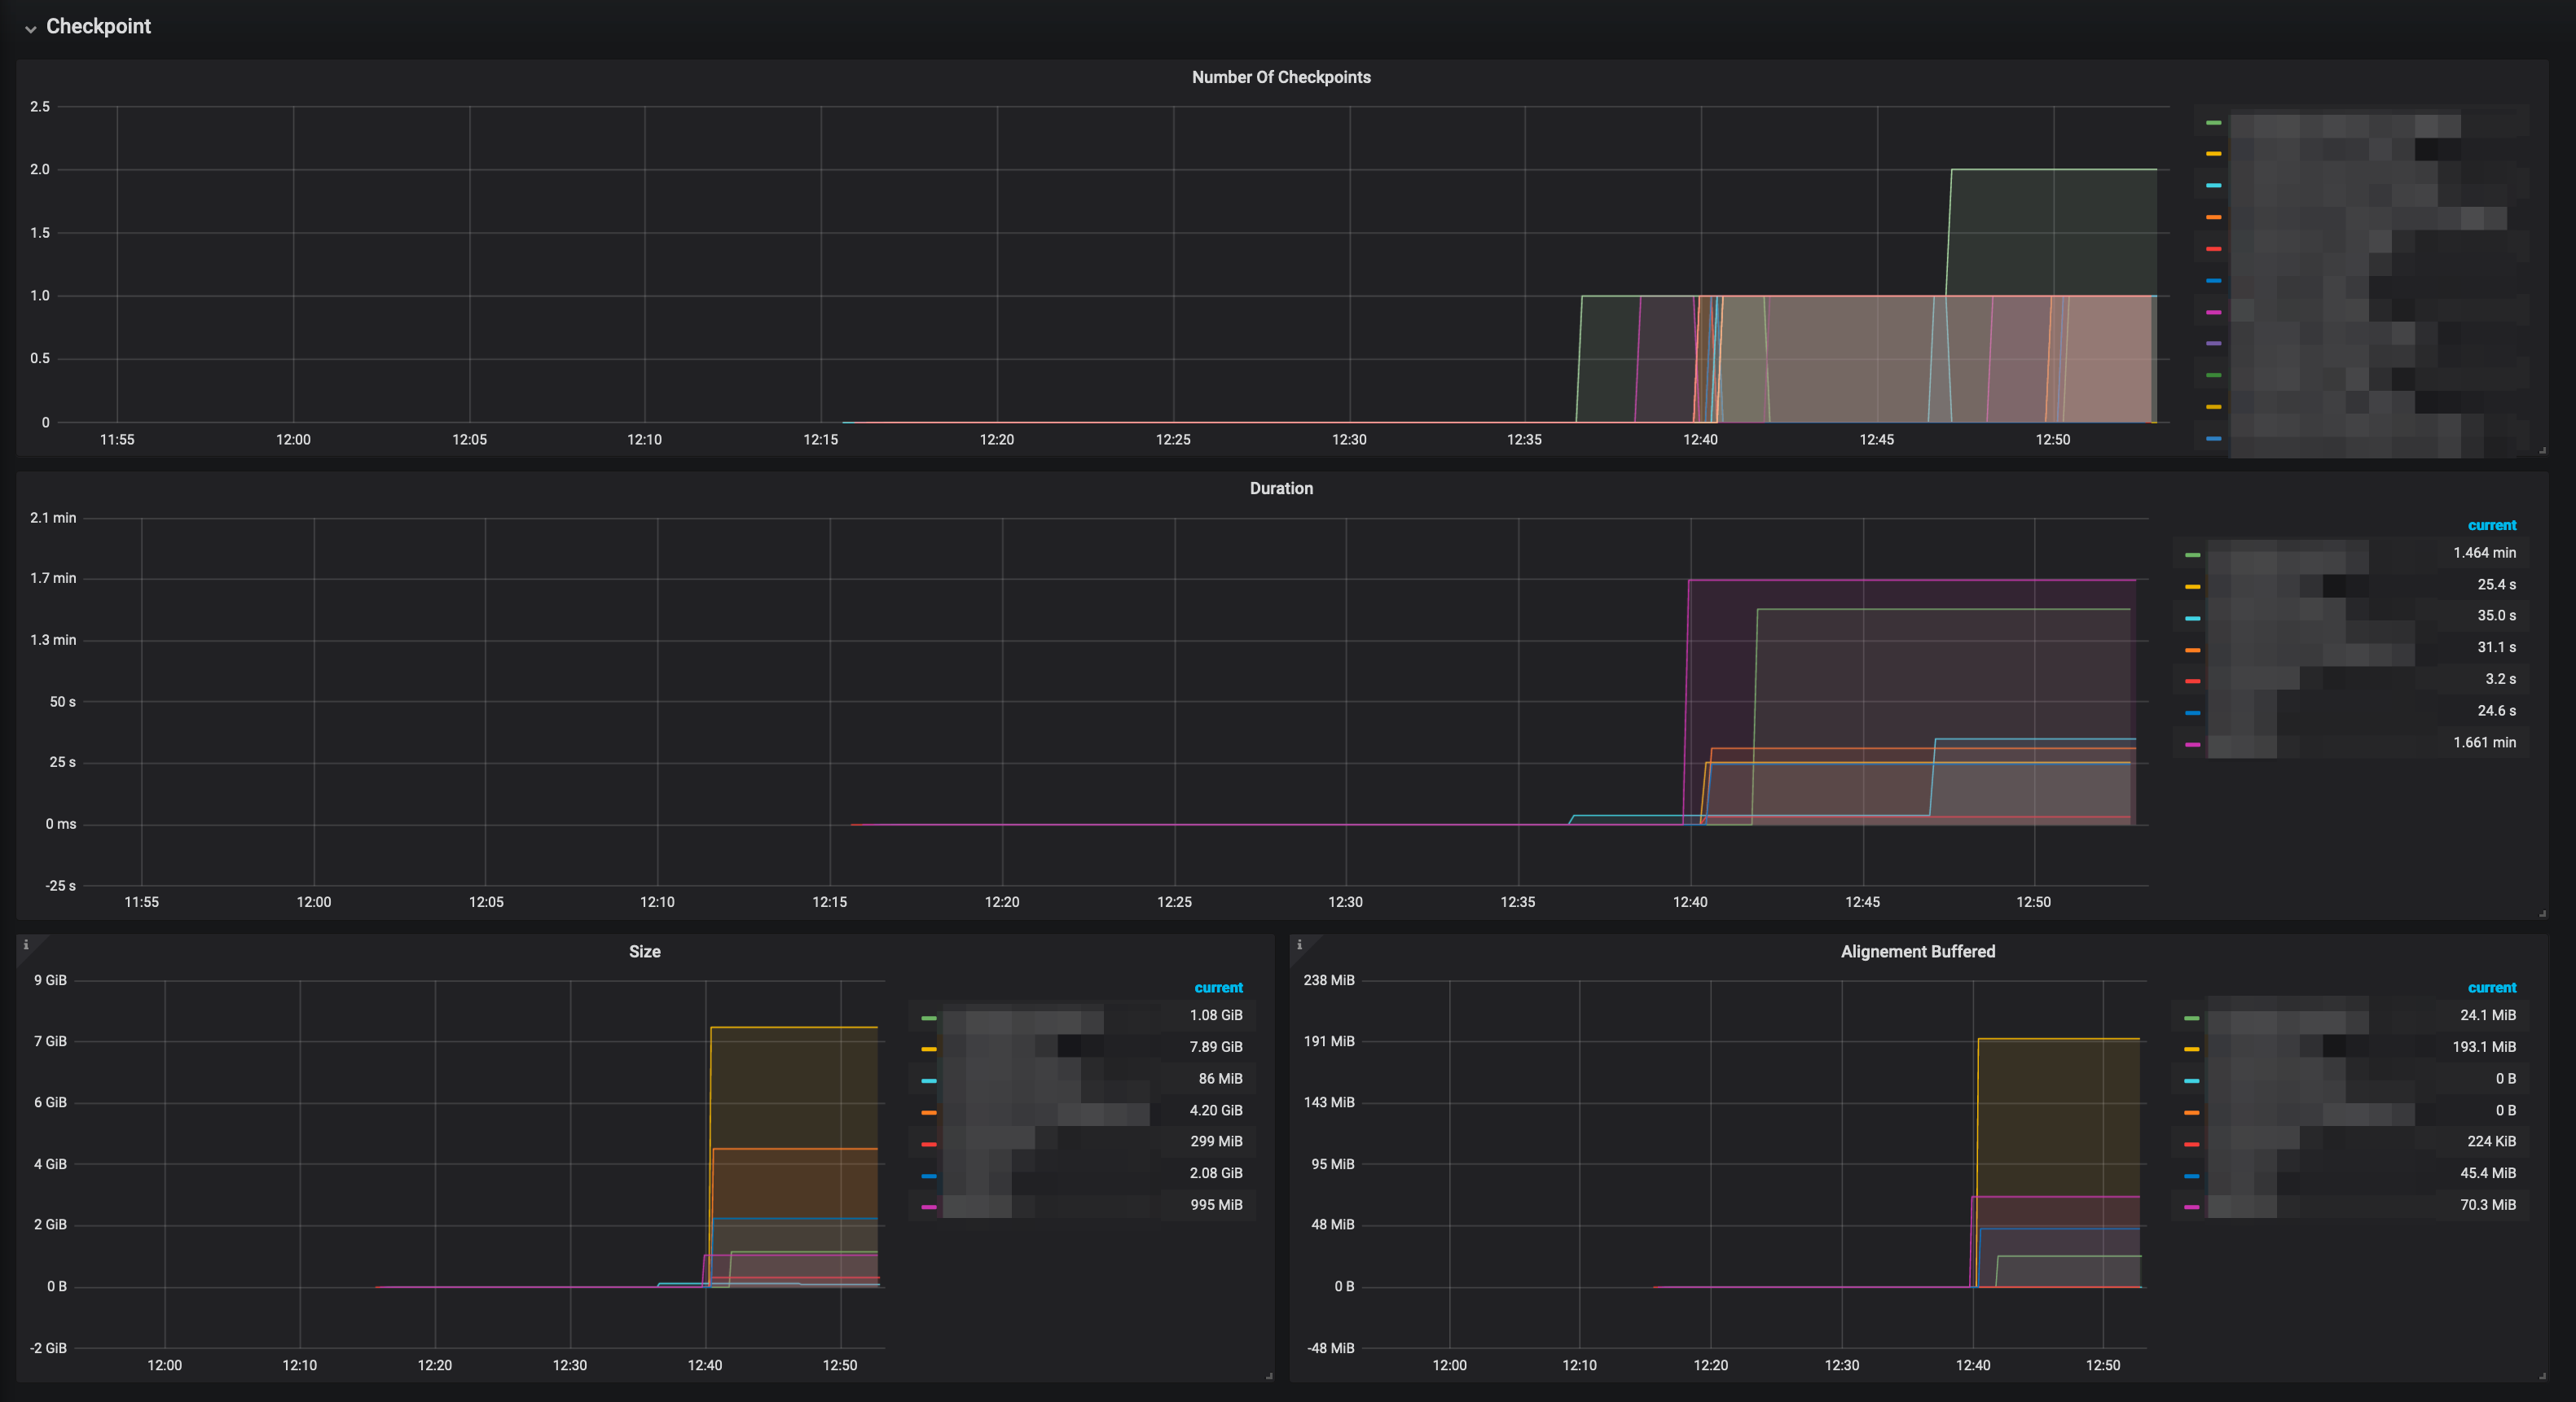Screen dimensions: 2576x1402
Task: Click the magenta color swatch for the 995 MiB series
Action: pos(929,1207)
